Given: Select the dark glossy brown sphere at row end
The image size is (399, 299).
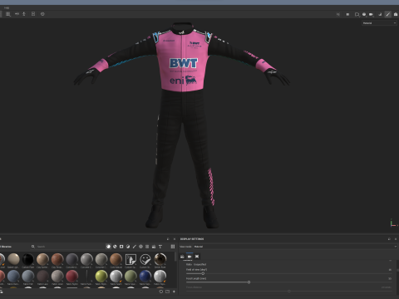Looking at the screenshot, I should pos(160,259).
